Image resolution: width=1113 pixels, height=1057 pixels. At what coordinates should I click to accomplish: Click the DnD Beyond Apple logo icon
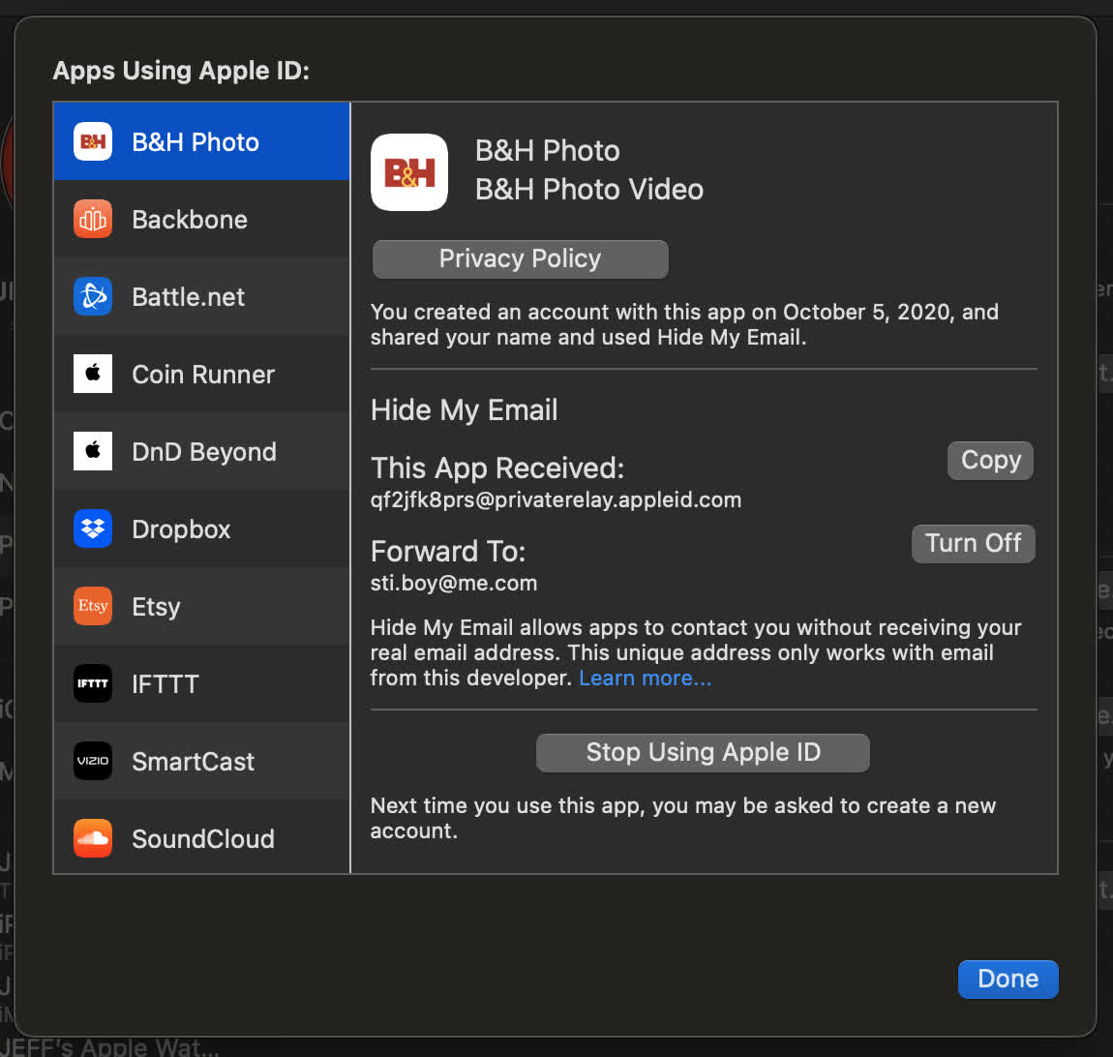(x=93, y=451)
